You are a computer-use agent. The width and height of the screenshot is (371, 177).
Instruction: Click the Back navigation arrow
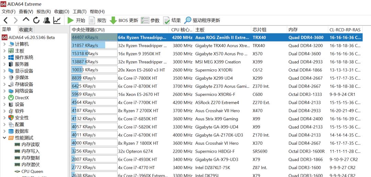tap(5, 20)
